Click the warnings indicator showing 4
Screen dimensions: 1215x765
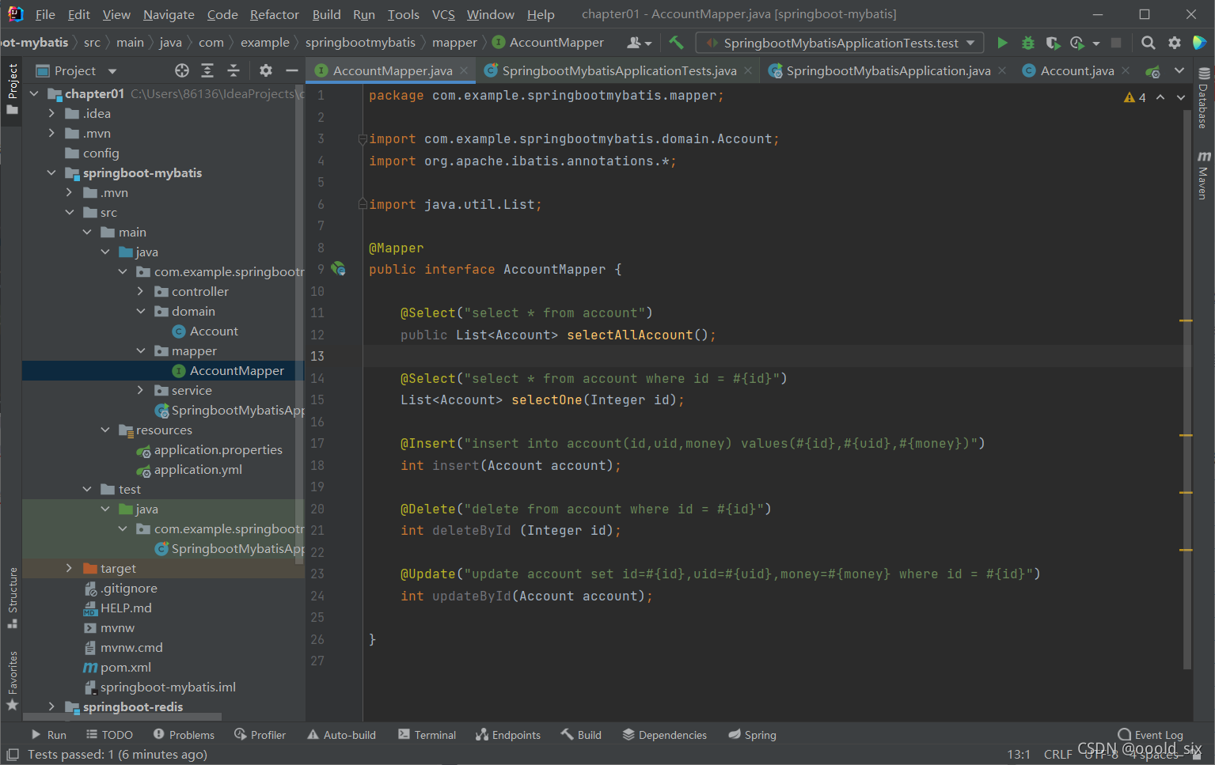click(1135, 97)
